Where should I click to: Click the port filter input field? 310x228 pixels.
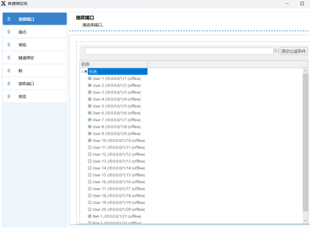tap(179, 51)
